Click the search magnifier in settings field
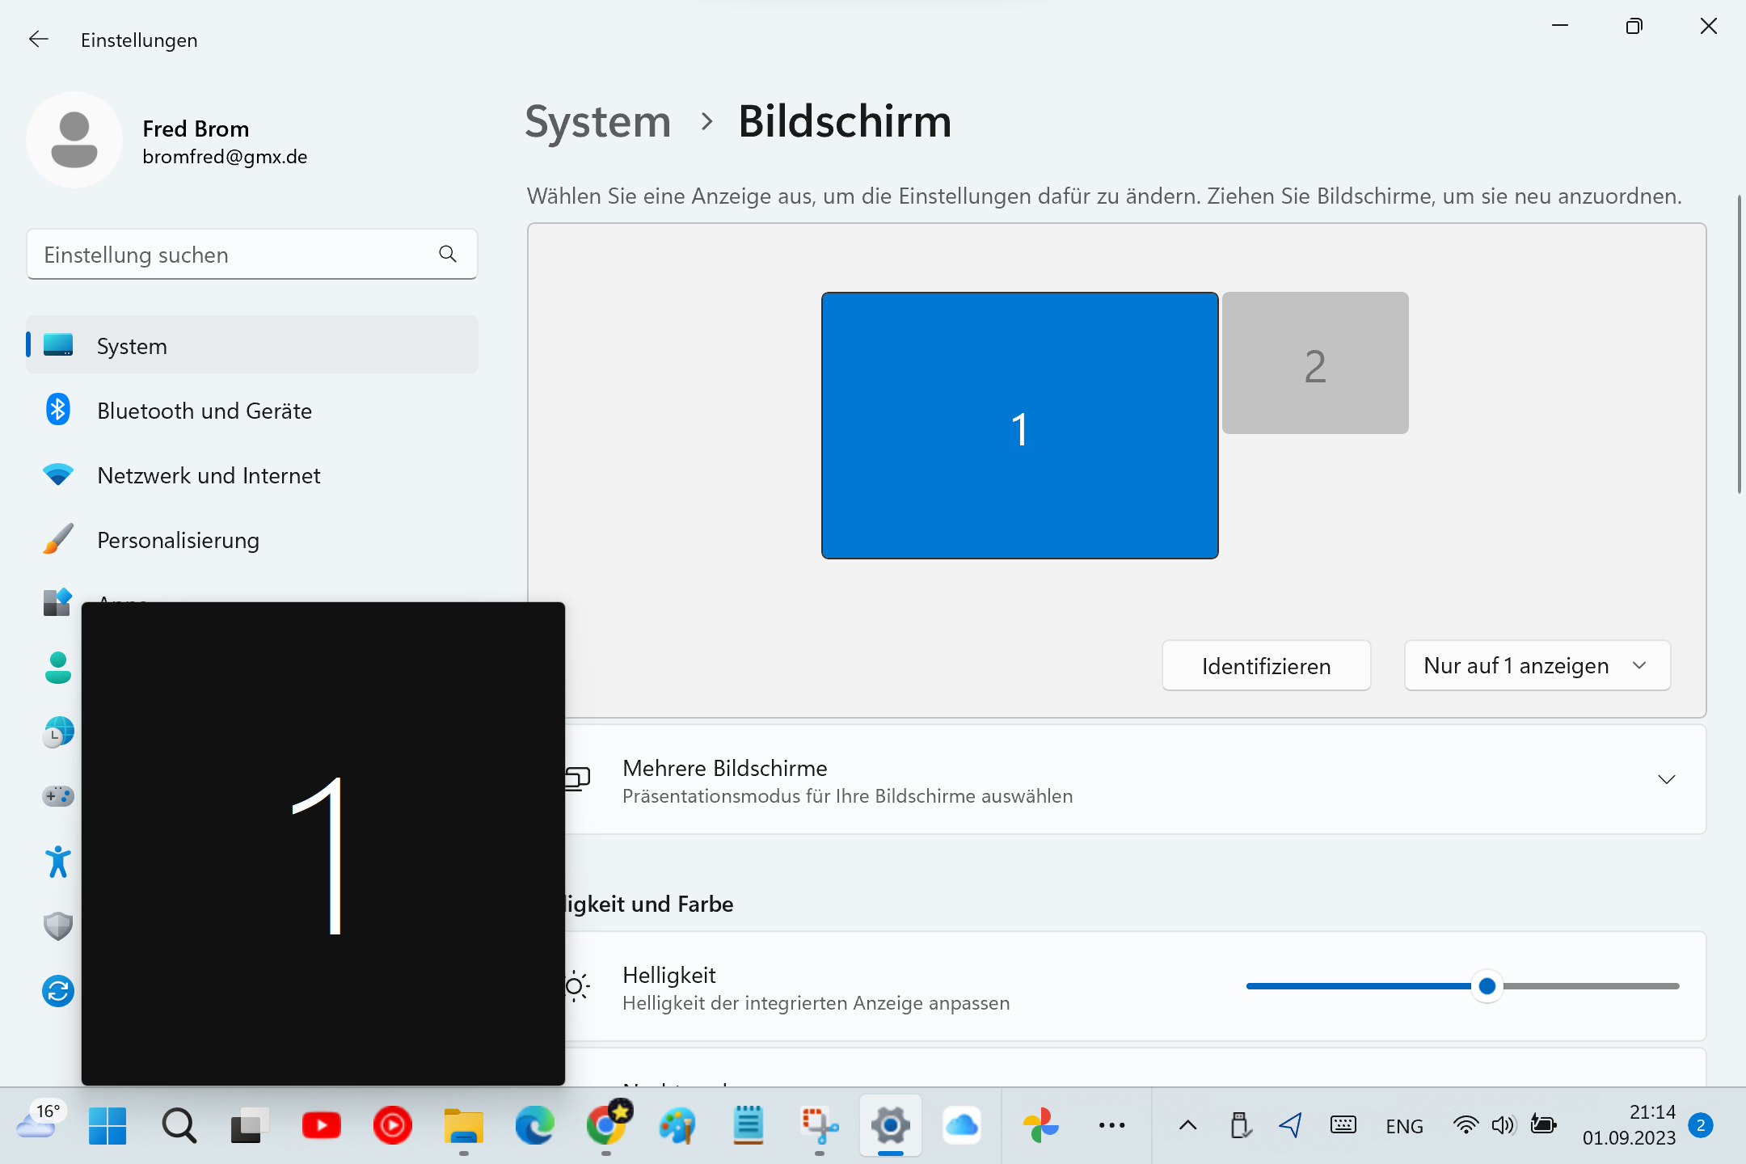Viewport: 1746px width, 1164px height. click(x=447, y=255)
